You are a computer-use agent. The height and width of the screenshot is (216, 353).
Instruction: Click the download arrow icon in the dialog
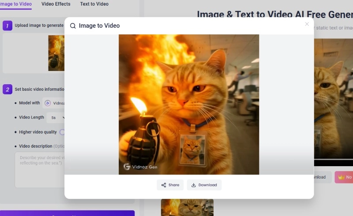(x=194, y=185)
